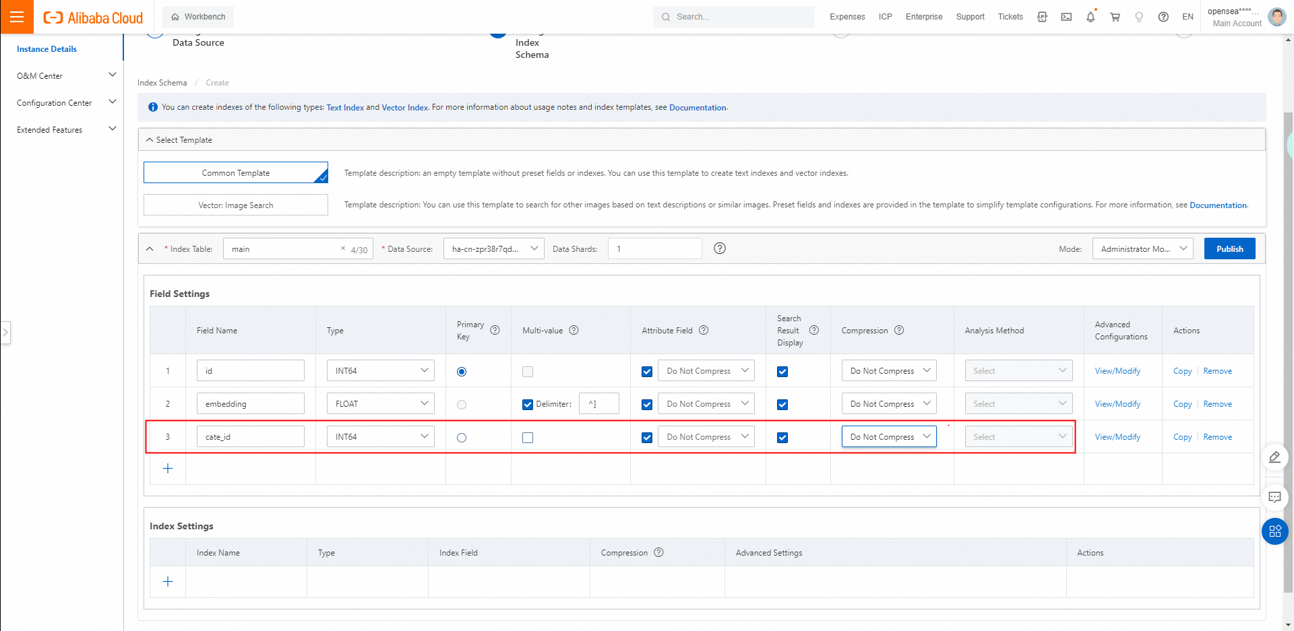This screenshot has height=631, width=1294.
Task: Uncheck Search Result Display for id row
Action: [x=782, y=372]
